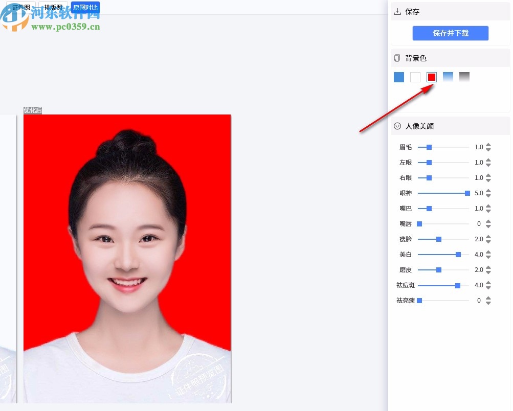Click the 原图对比 original comparison button
The width and height of the screenshot is (513, 411).
pos(85,8)
